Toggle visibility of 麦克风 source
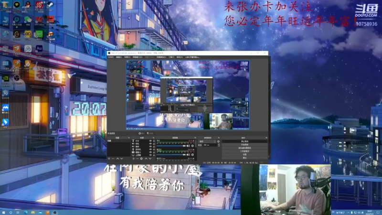The width and height of the screenshot is (382, 215). (150, 150)
